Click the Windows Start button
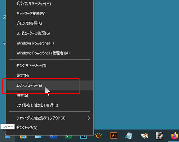This screenshot has width=179, height=142. (7, 137)
